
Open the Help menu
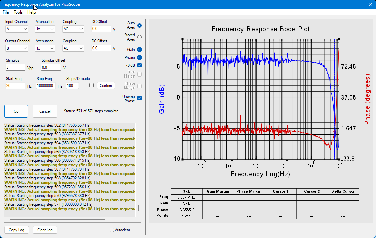[x=31, y=12]
